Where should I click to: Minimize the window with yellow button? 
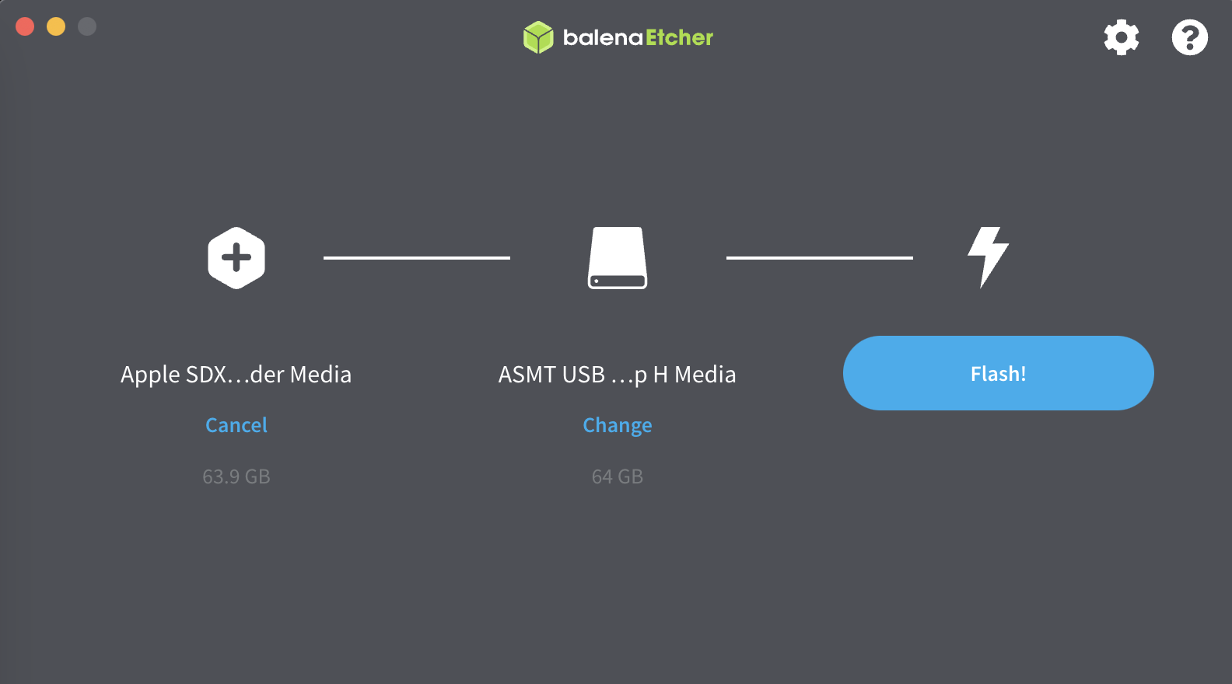tap(56, 26)
